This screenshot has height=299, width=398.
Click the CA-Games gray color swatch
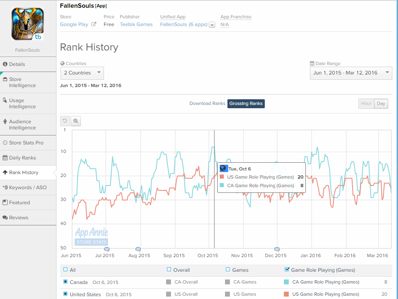tap(227, 282)
